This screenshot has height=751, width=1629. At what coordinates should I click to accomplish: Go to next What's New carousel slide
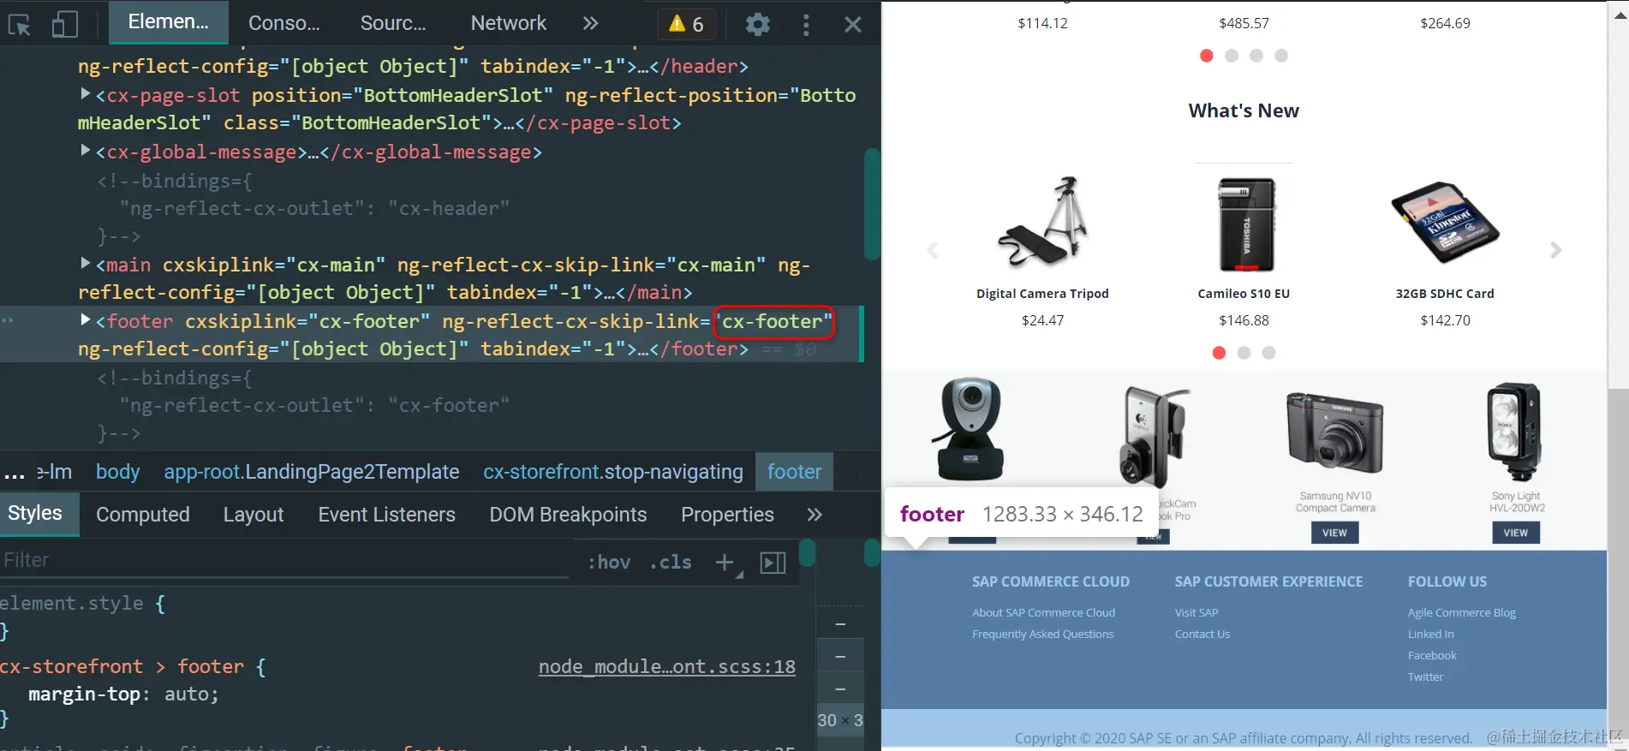pyautogui.click(x=1555, y=250)
